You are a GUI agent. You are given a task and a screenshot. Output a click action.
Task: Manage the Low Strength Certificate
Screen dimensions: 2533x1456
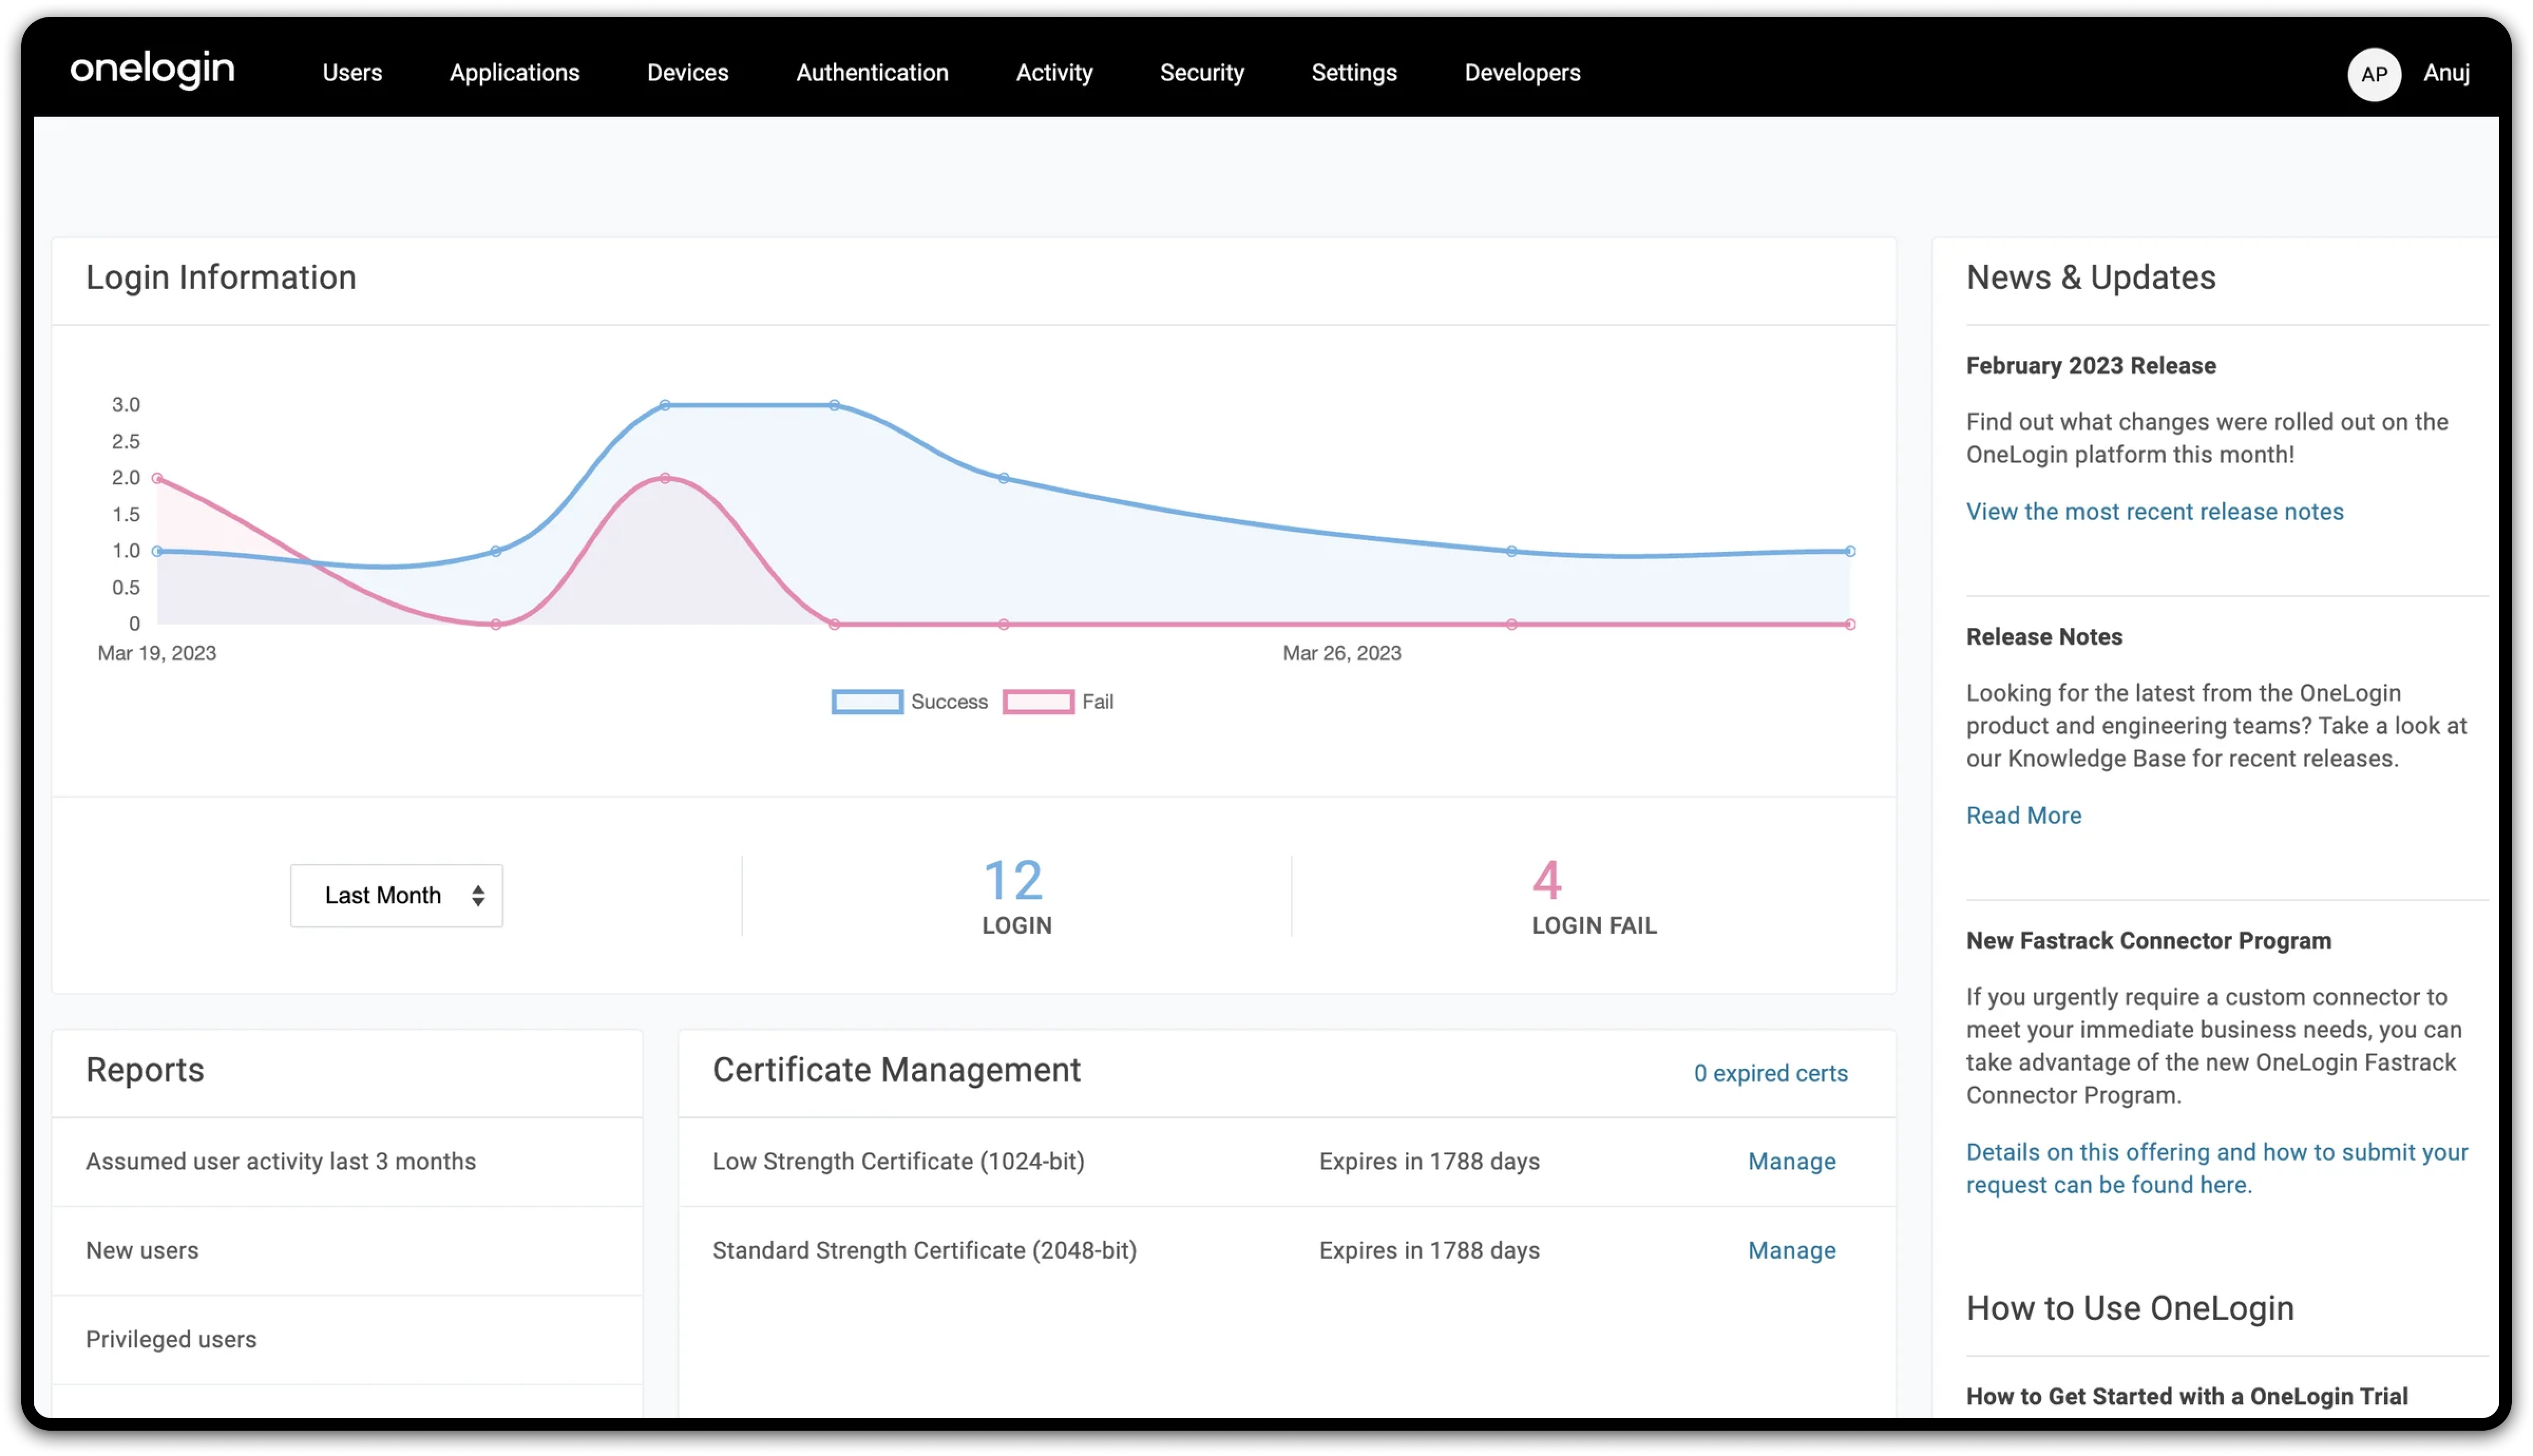1791,1161
